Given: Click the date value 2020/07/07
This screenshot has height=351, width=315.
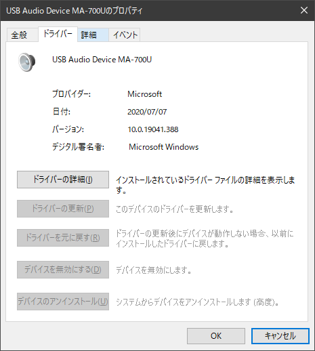Looking at the screenshot, I should pos(147,112).
